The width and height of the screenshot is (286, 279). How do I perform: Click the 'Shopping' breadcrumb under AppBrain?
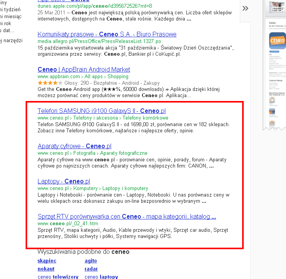[118, 76]
